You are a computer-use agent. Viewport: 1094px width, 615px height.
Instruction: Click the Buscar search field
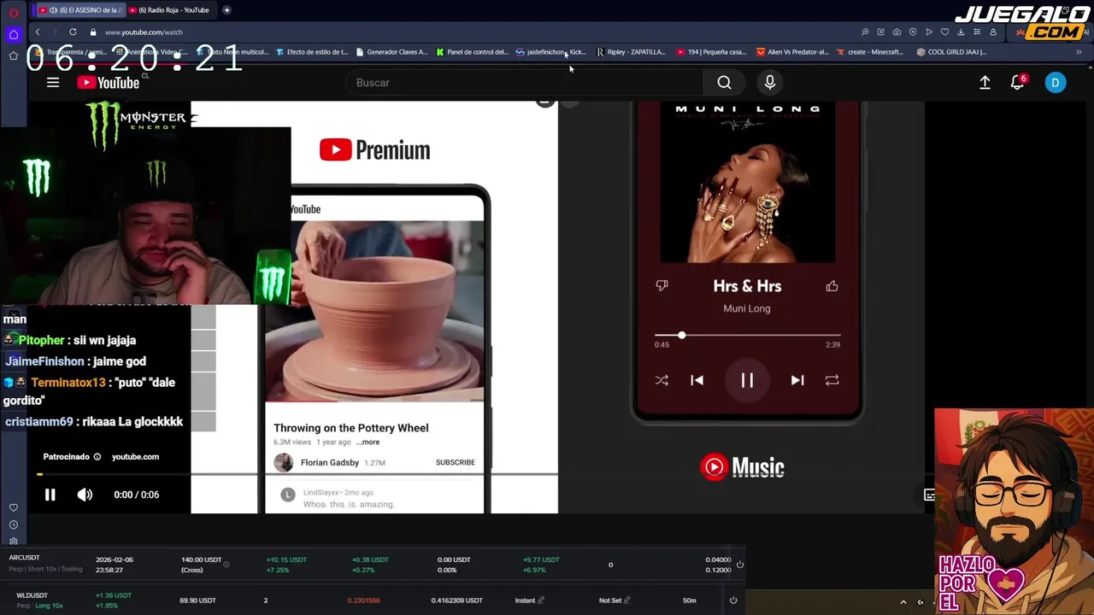(x=525, y=82)
